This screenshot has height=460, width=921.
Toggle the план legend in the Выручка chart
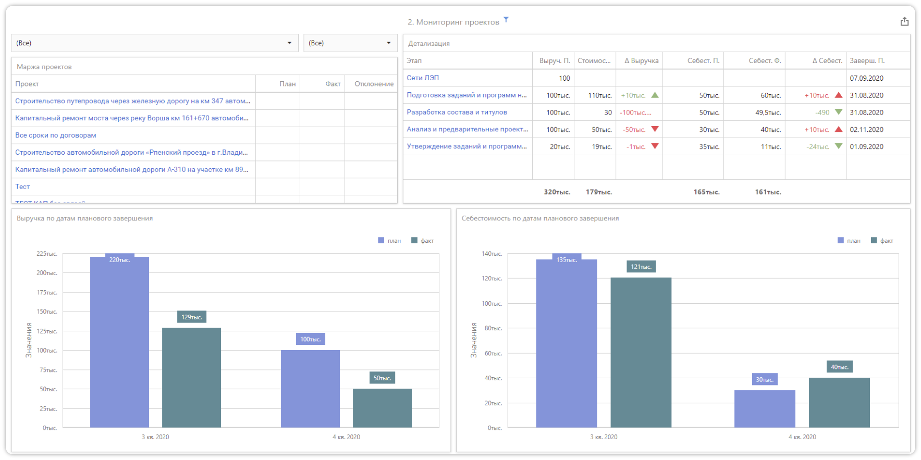click(389, 241)
